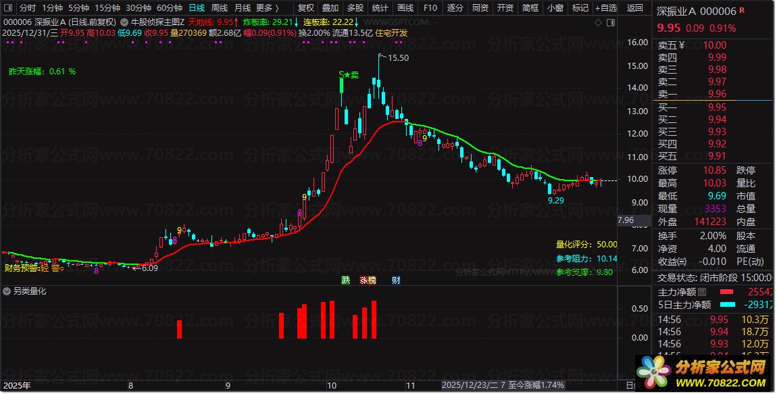The image size is (777, 394).
Task: Open the 多股 multi-stock view
Action: point(355,8)
